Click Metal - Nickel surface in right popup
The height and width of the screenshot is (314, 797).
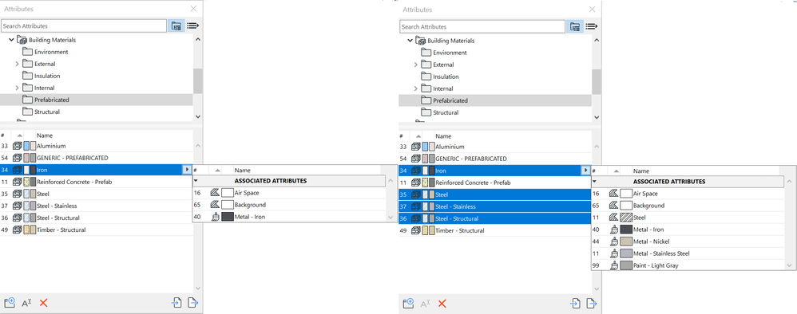[688, 241]
